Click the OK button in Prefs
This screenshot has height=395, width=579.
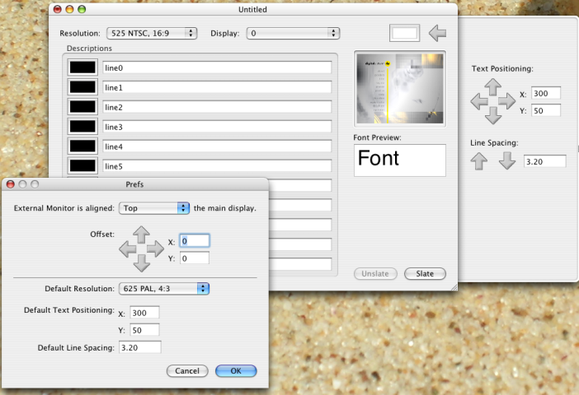point(235,371)
